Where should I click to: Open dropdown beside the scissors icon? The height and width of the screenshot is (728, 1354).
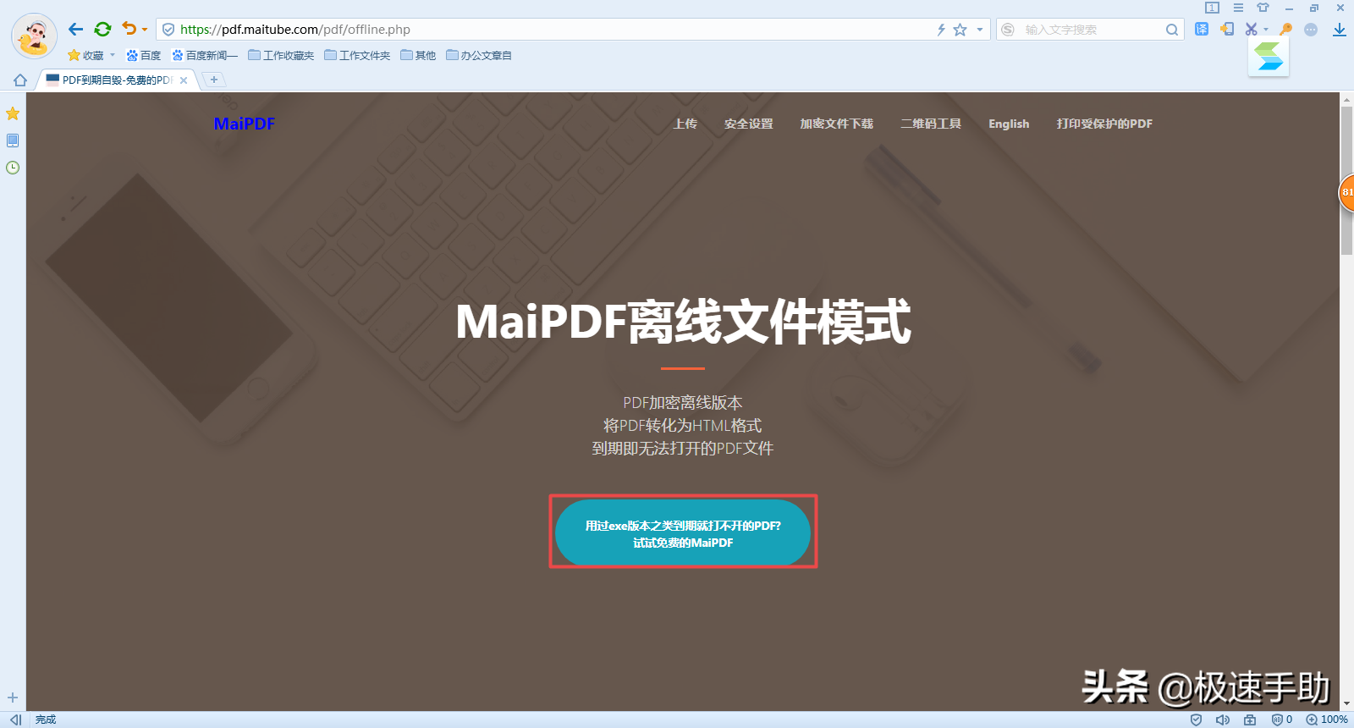tap(1266, 30)
